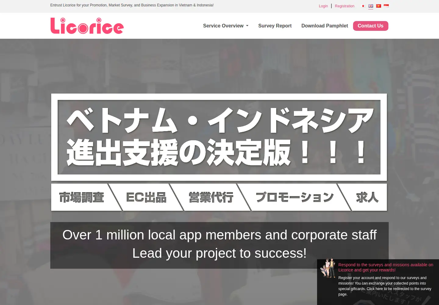The image size is (439, 305).
Task: Click the 市場調査 label
Action: pyautogui.click(x=81, y=197)
